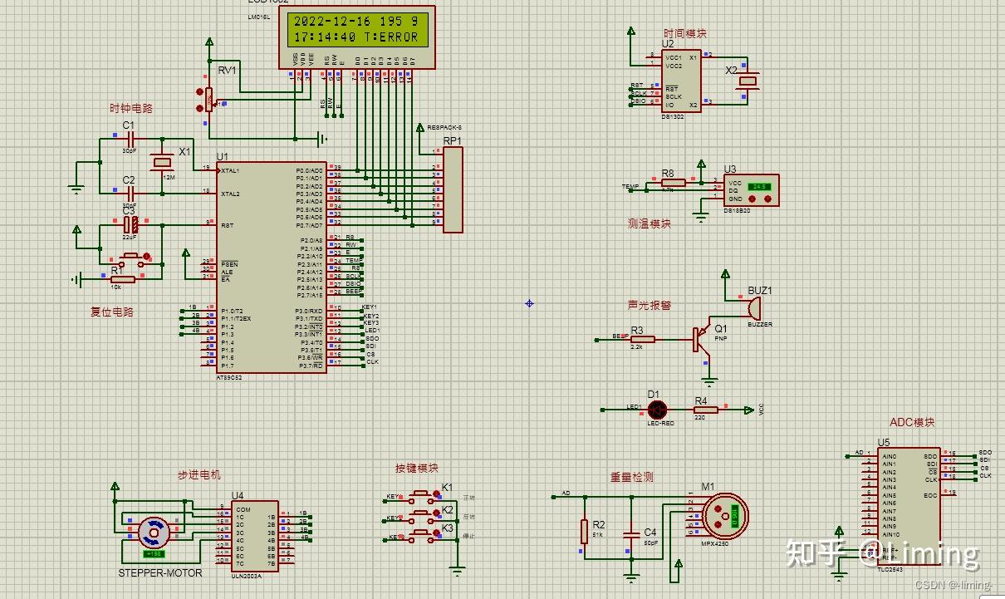
Task: Select the D1 red LED
Action: tap(658, 409)
